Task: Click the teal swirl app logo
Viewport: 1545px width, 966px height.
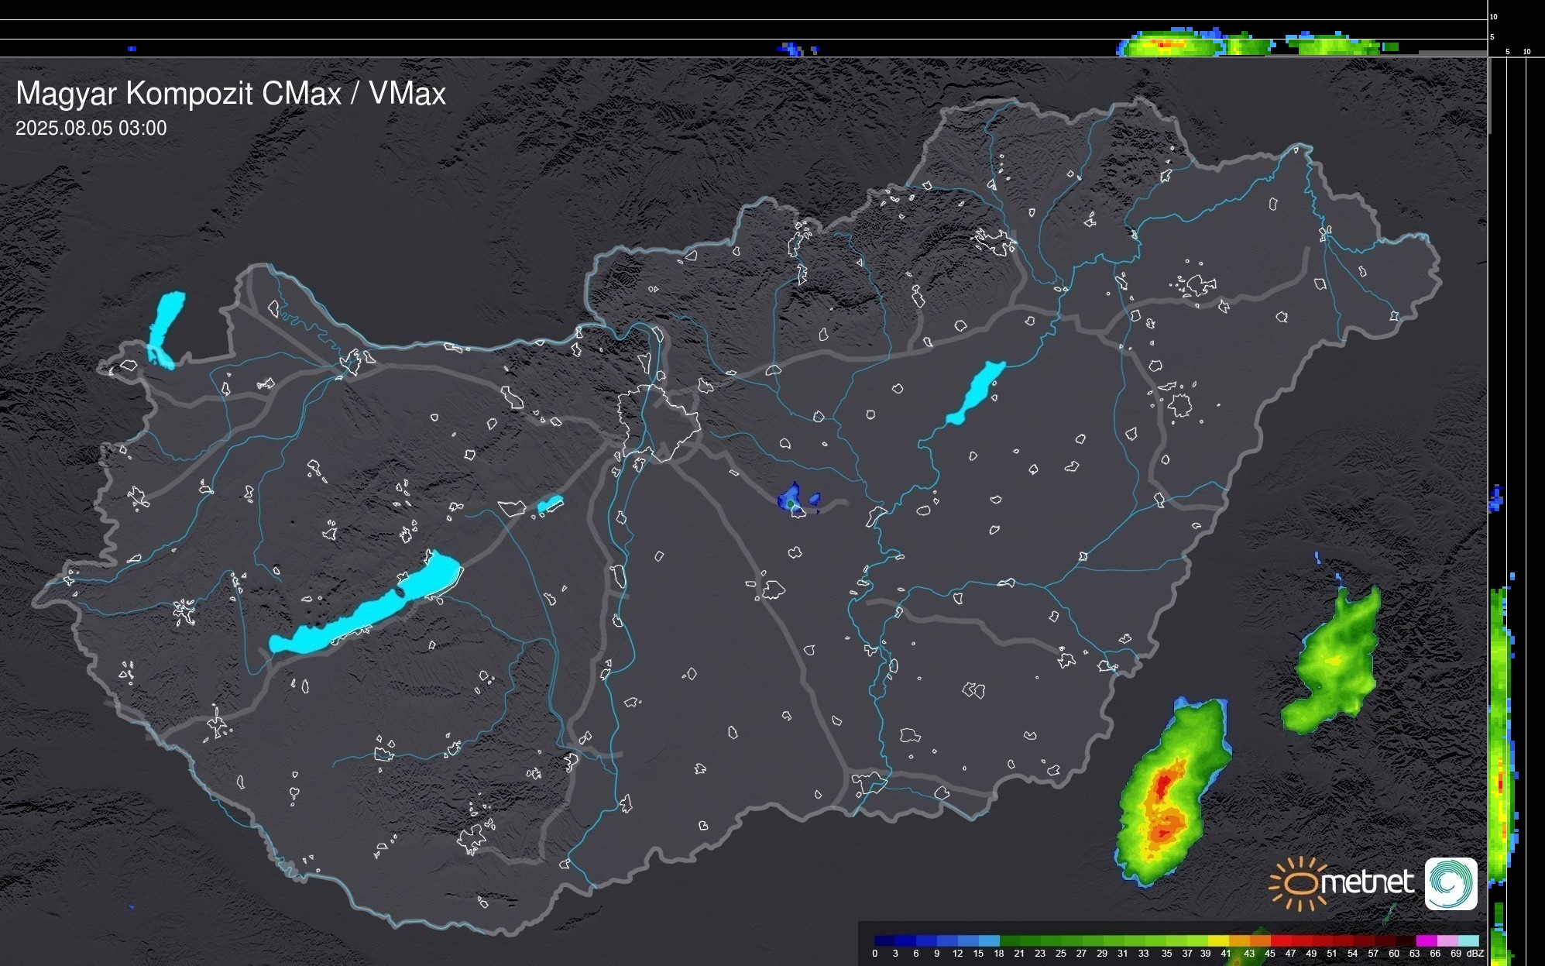Action: pyautogui.click(x=1451, y=883)
